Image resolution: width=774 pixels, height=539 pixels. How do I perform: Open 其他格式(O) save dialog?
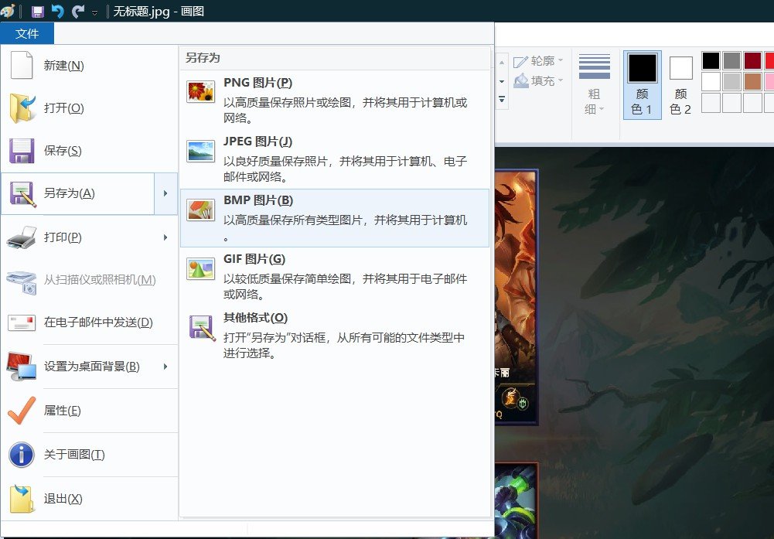(x=335, y=335)
